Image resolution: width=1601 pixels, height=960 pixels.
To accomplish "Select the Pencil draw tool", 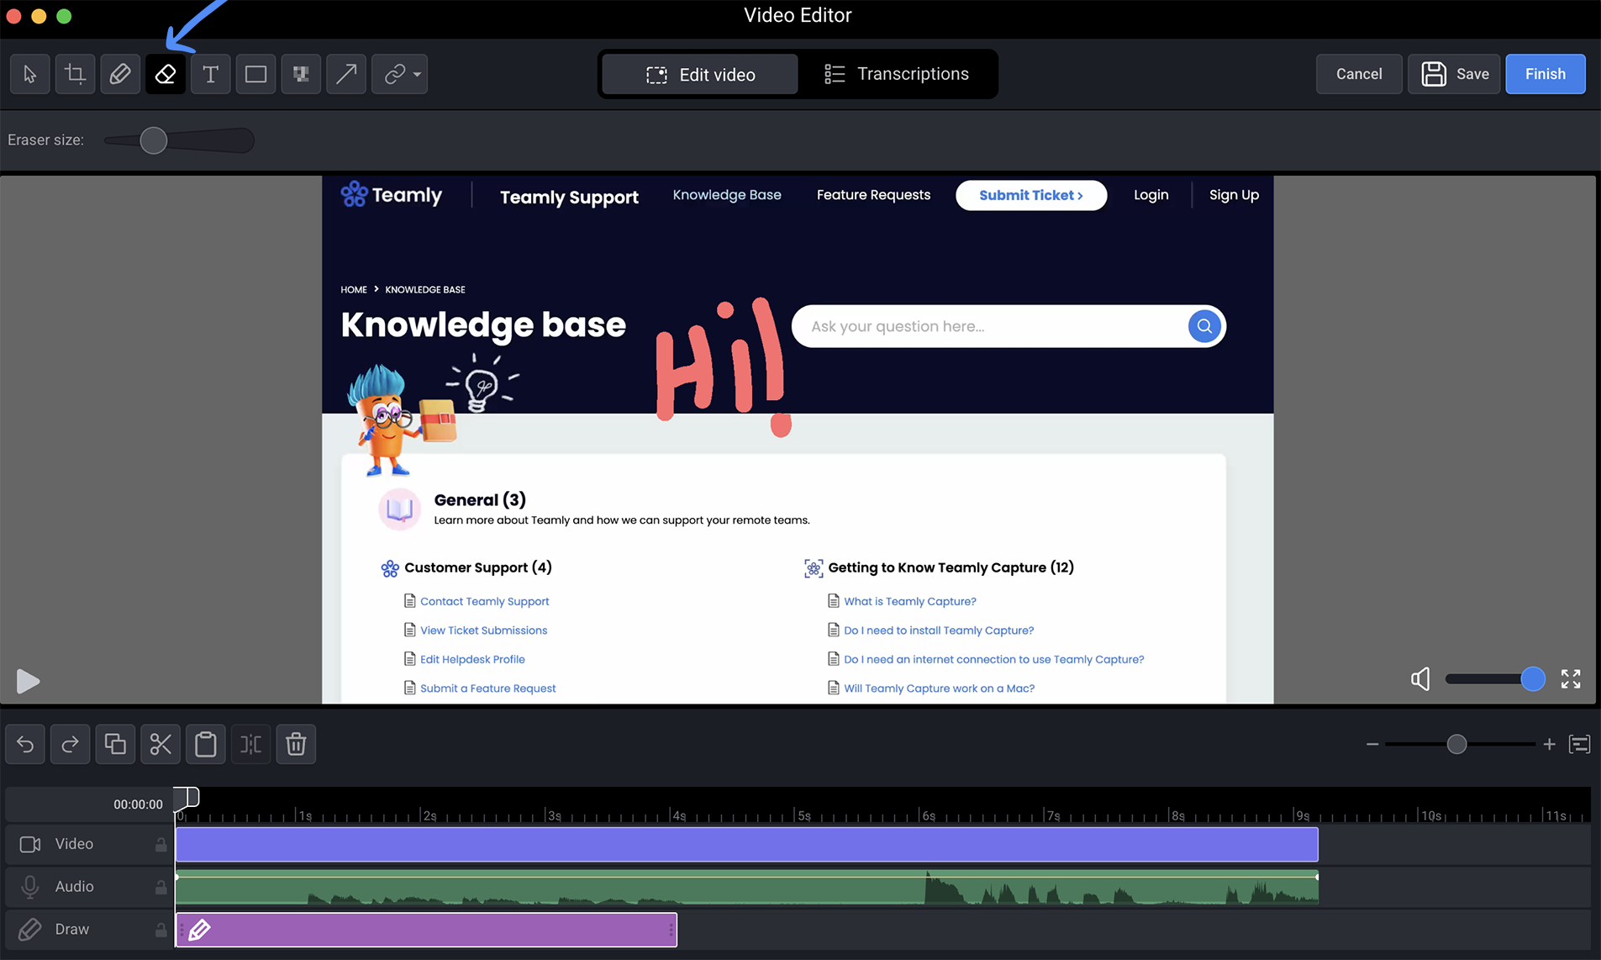I will 120,74.
